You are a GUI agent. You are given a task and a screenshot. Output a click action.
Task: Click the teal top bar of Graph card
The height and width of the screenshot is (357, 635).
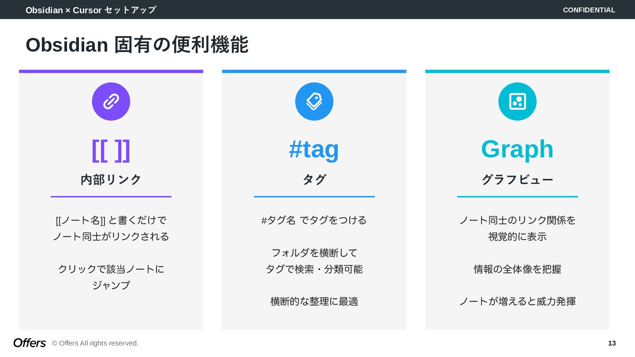point(517,71)
